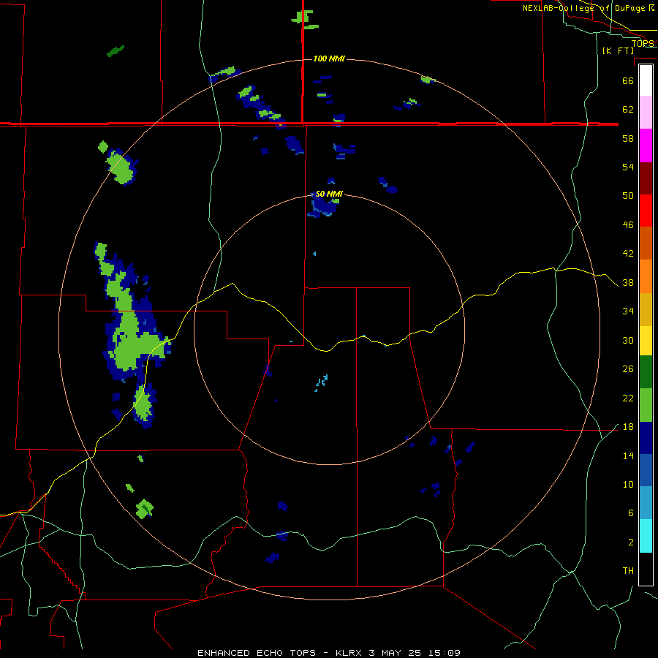Click the black TH swatch on the scale

tap(646, 569)
